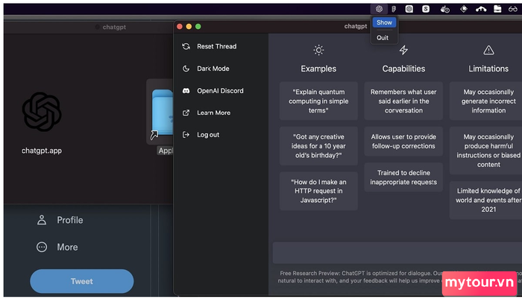Screen dimensions: 522x302
Task: Click the Figma-style icon in the menu bar
Action: (394, 9)
